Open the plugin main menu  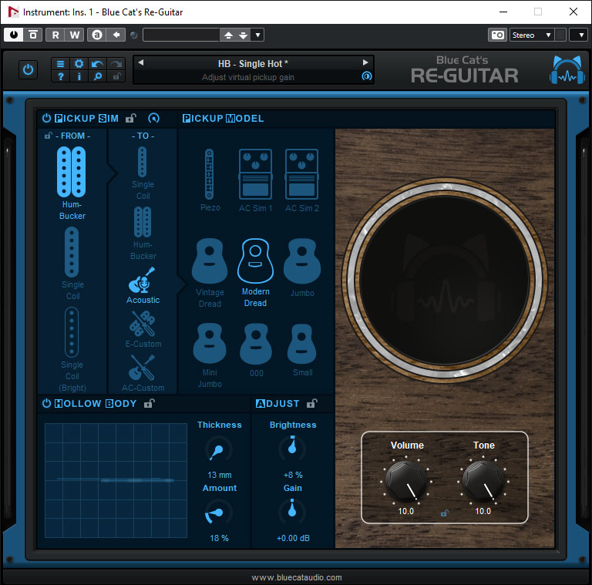[x=61, y=63]
